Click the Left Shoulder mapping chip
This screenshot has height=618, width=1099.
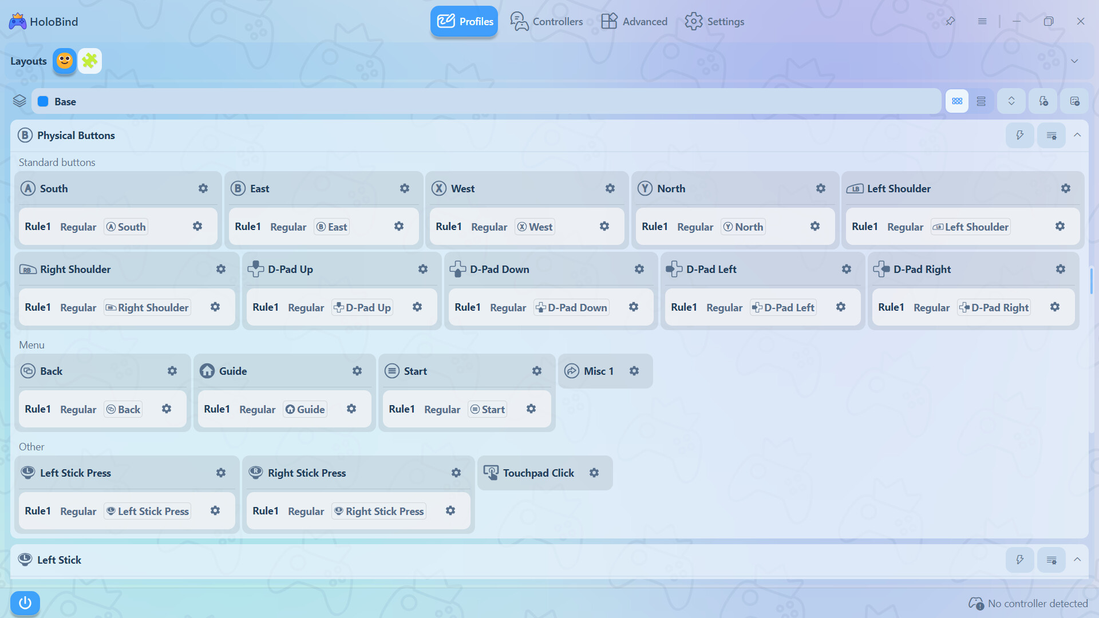point(970,227)
